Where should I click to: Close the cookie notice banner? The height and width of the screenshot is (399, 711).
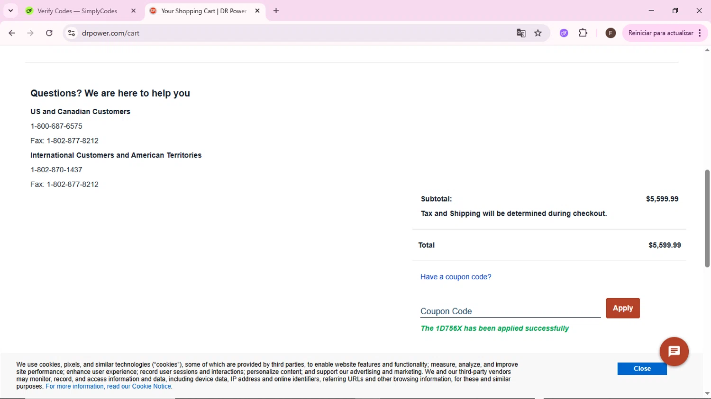pos(642,369)
